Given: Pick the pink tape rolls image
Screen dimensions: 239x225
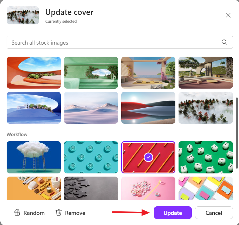Looking at the screenshot, I should click(x=148, y=188).
